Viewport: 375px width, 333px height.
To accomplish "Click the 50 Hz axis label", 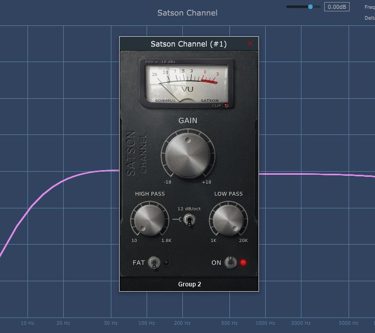I will point(111,323).
